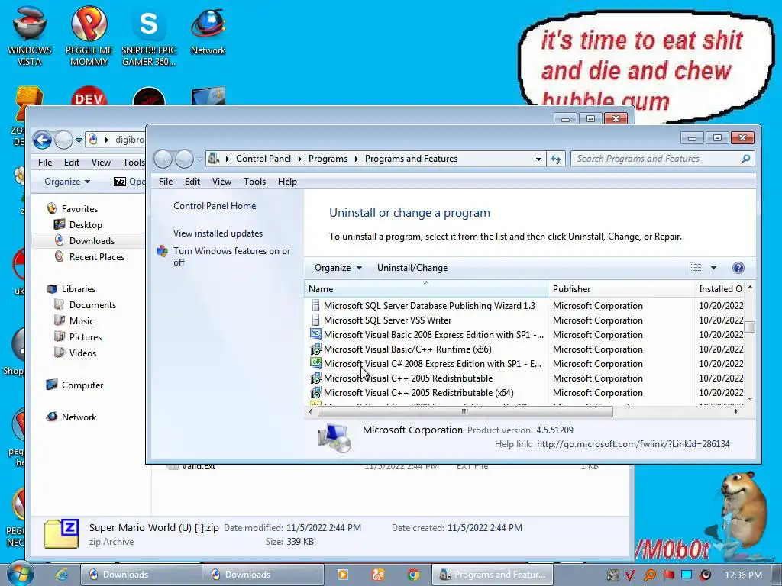Click the Uninstall/Change button
Screen dimensions: 782x586
click(412, 268)
